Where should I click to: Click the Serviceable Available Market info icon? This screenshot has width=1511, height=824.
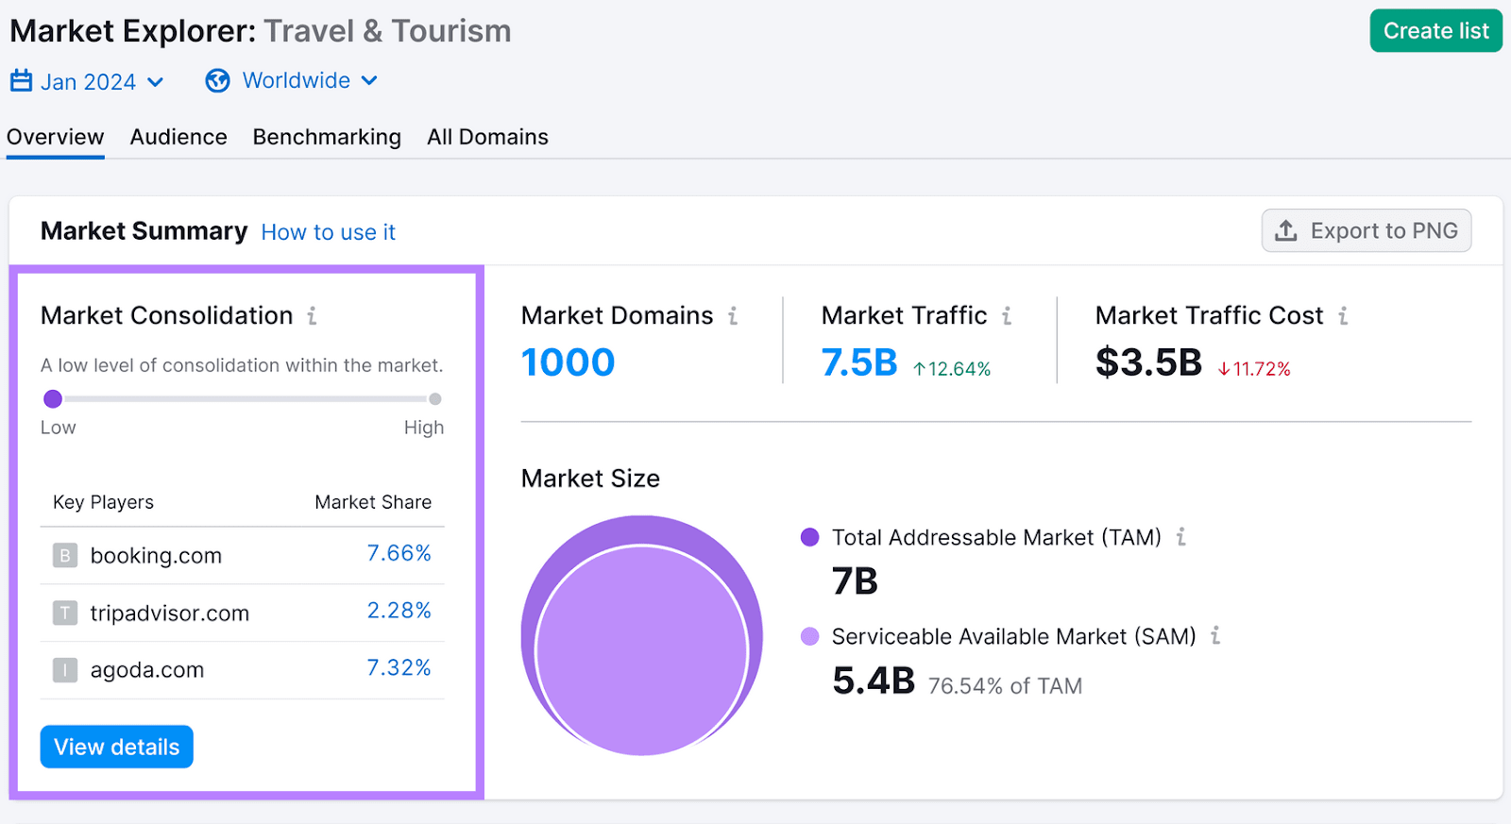pyautogui.click(x=1215, y=636)
